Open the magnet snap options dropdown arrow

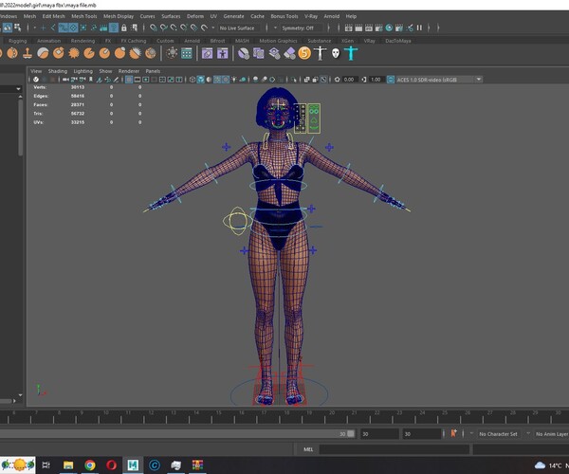[x=213, y=27]
